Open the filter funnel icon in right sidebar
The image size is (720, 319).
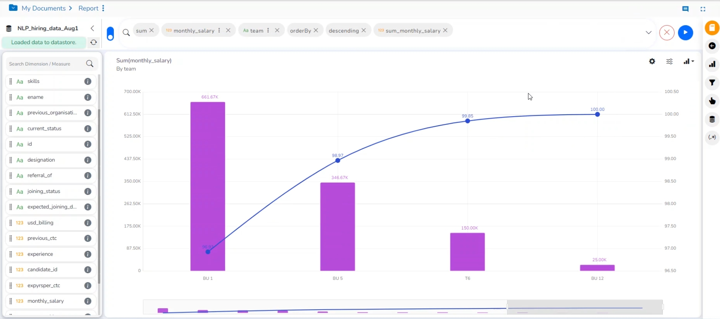pos(712,82)
